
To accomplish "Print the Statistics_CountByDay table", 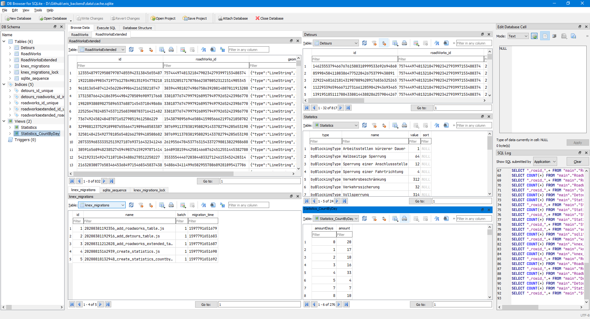I will 404,218.
